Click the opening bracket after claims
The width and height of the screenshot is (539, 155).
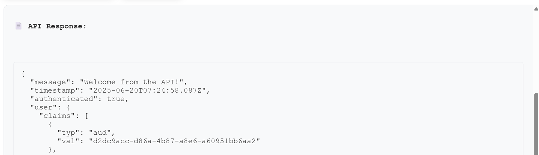[x=87, y=116]
